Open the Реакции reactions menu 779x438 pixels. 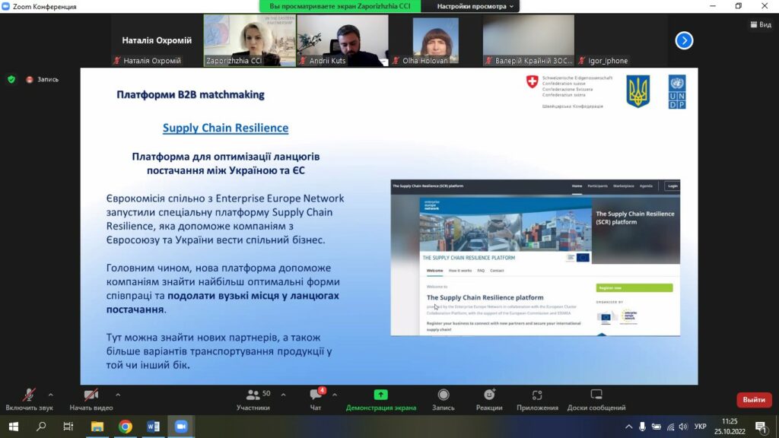tap(489, 400)
